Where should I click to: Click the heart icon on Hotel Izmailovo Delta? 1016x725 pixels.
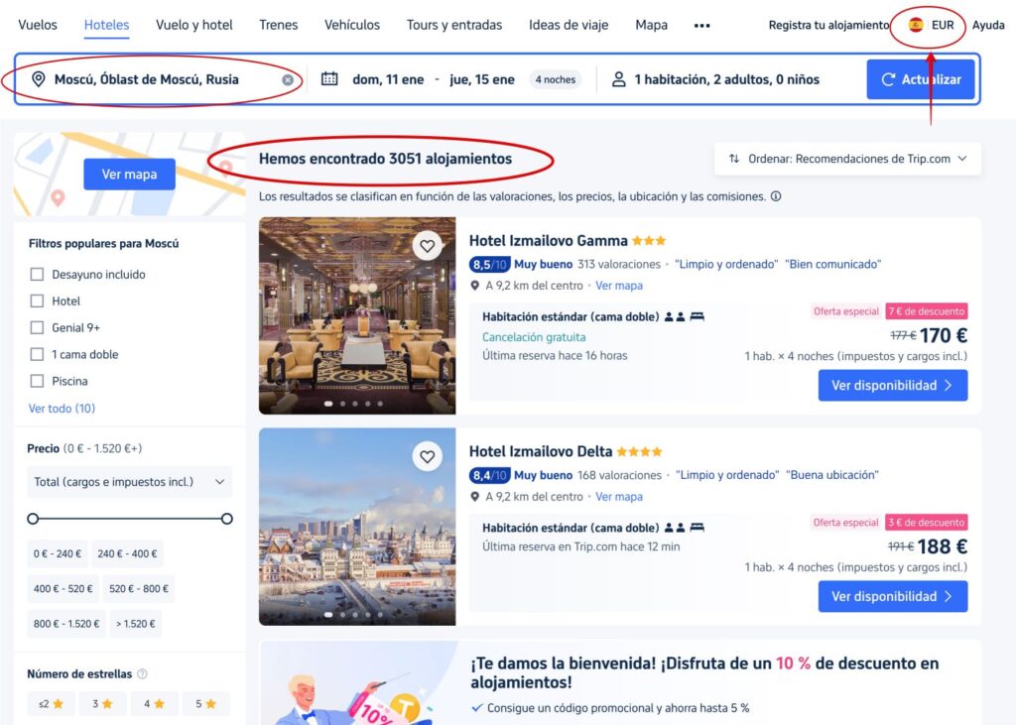[x=428, y=456]
